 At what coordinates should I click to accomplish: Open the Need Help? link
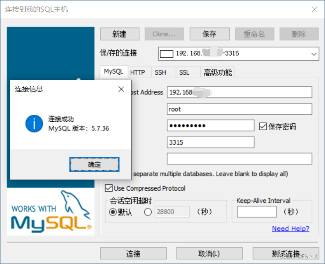click(290, 229)
